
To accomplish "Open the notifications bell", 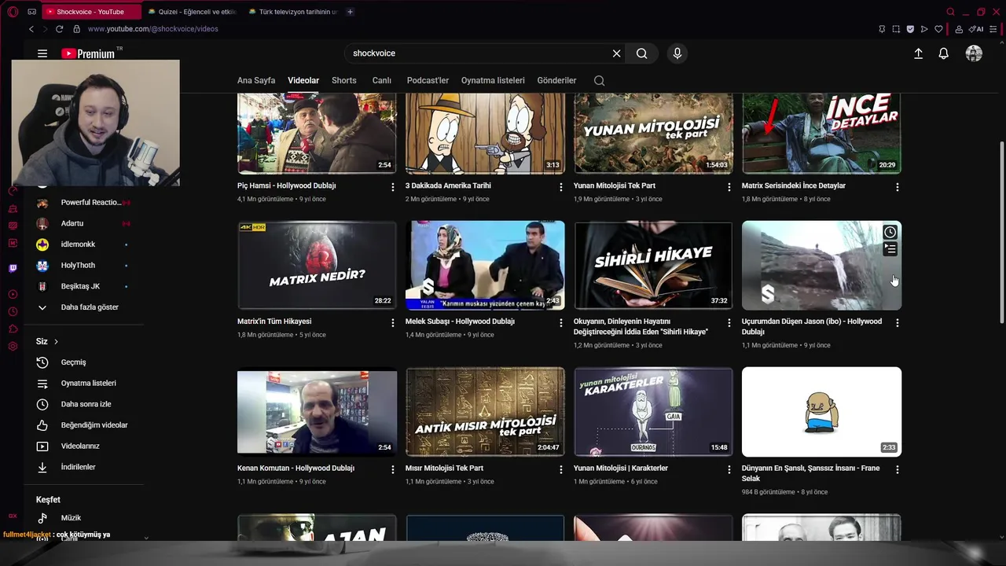I will coord(943,53).
